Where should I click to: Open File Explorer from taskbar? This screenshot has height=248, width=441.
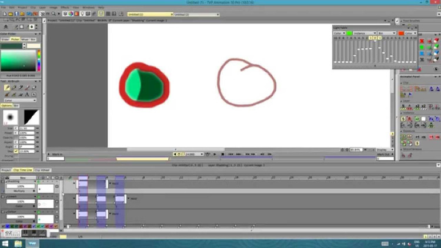coord(18,243)
